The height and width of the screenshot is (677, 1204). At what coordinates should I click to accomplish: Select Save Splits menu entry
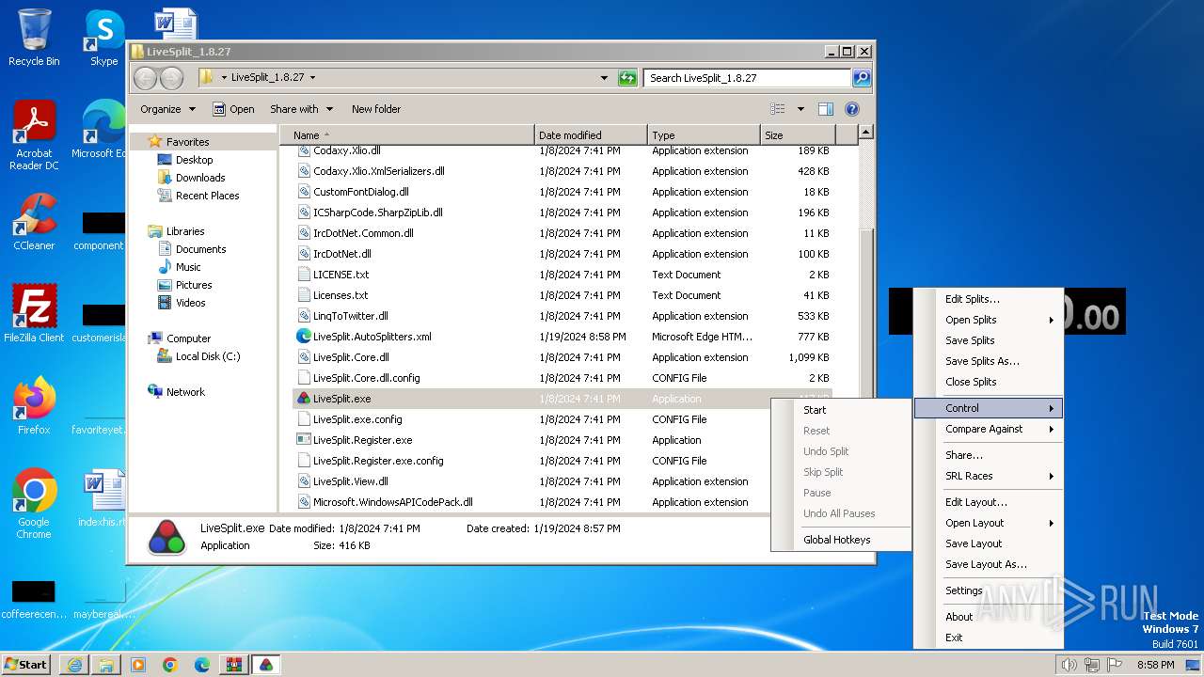coord(988,340)
